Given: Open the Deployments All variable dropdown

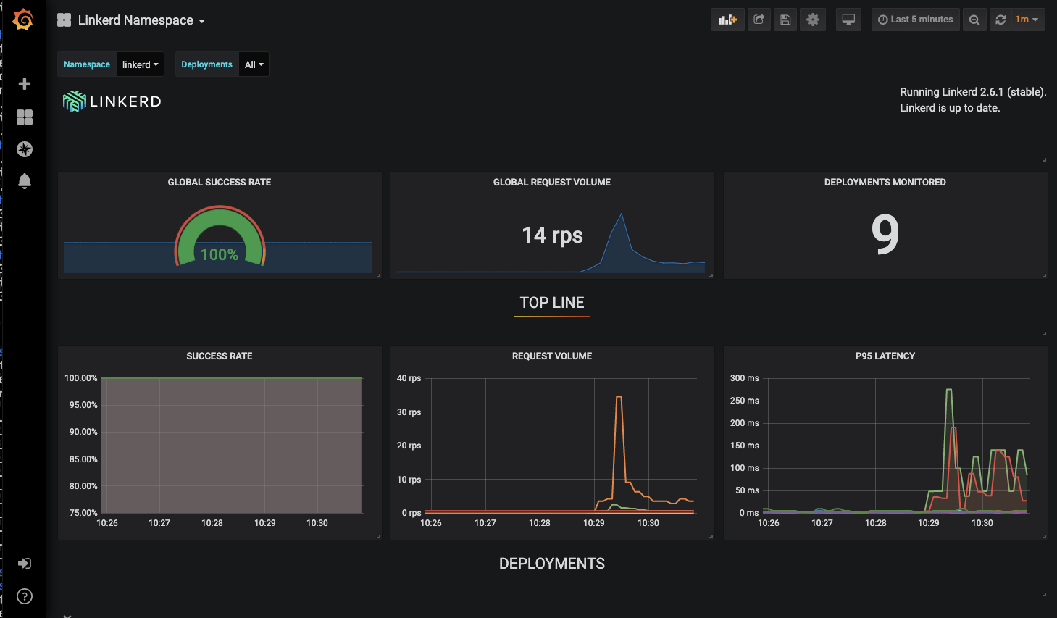Looking at the screenshot, I should click(x=254, y=64).
